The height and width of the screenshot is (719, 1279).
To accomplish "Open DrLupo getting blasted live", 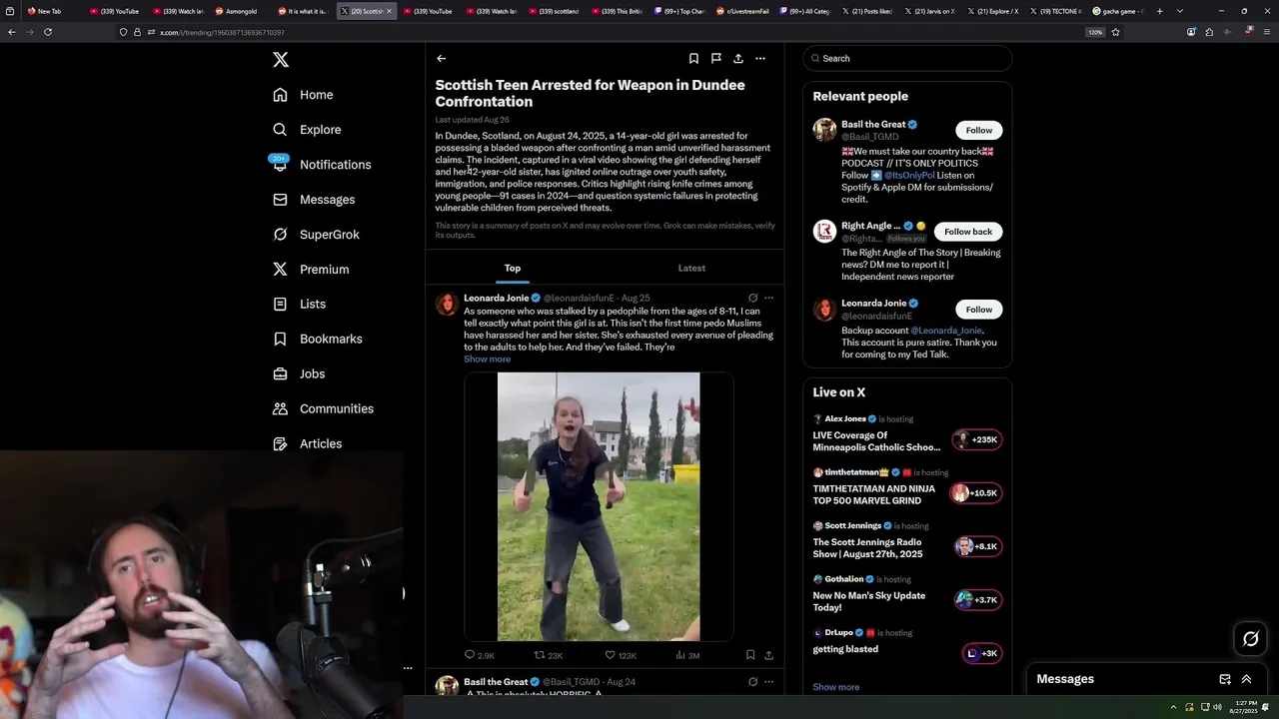I will (x=907, y=642).
